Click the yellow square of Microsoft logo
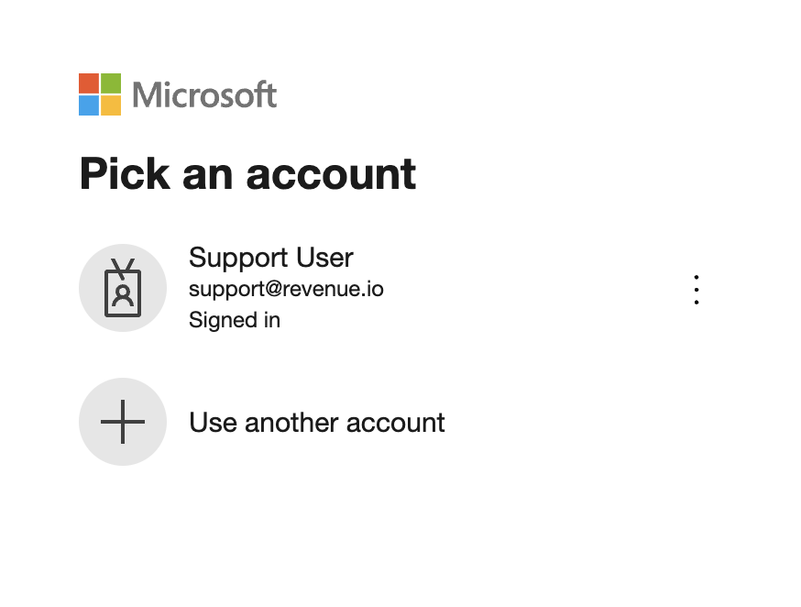This screenshot has height=607, width=801. (x=111, y=105)
